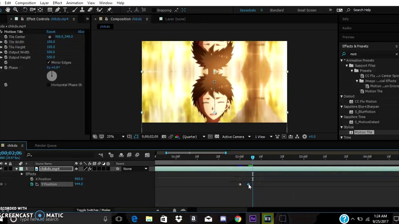This screenshot has height=224, width=399.
Task: Toggle the Horizontal Phase Shift checkbox
Action: (x=49, y=85)
